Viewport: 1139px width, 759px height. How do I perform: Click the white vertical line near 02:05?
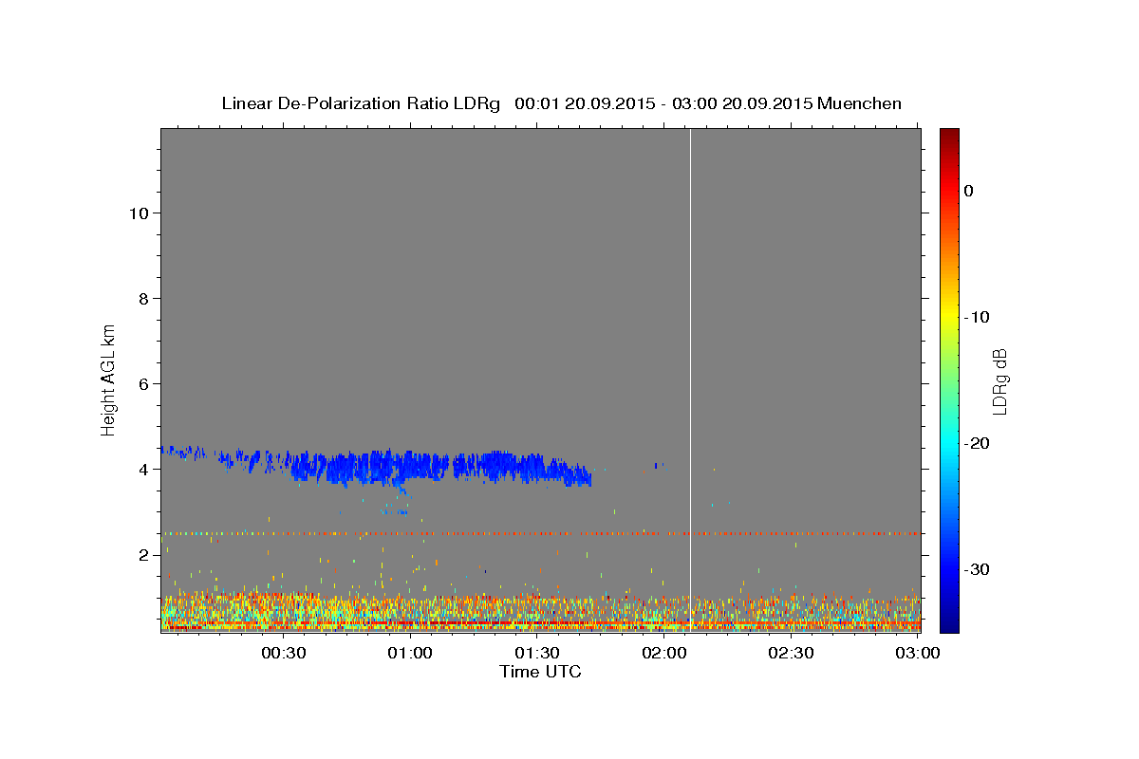click(x=690, y=379)
